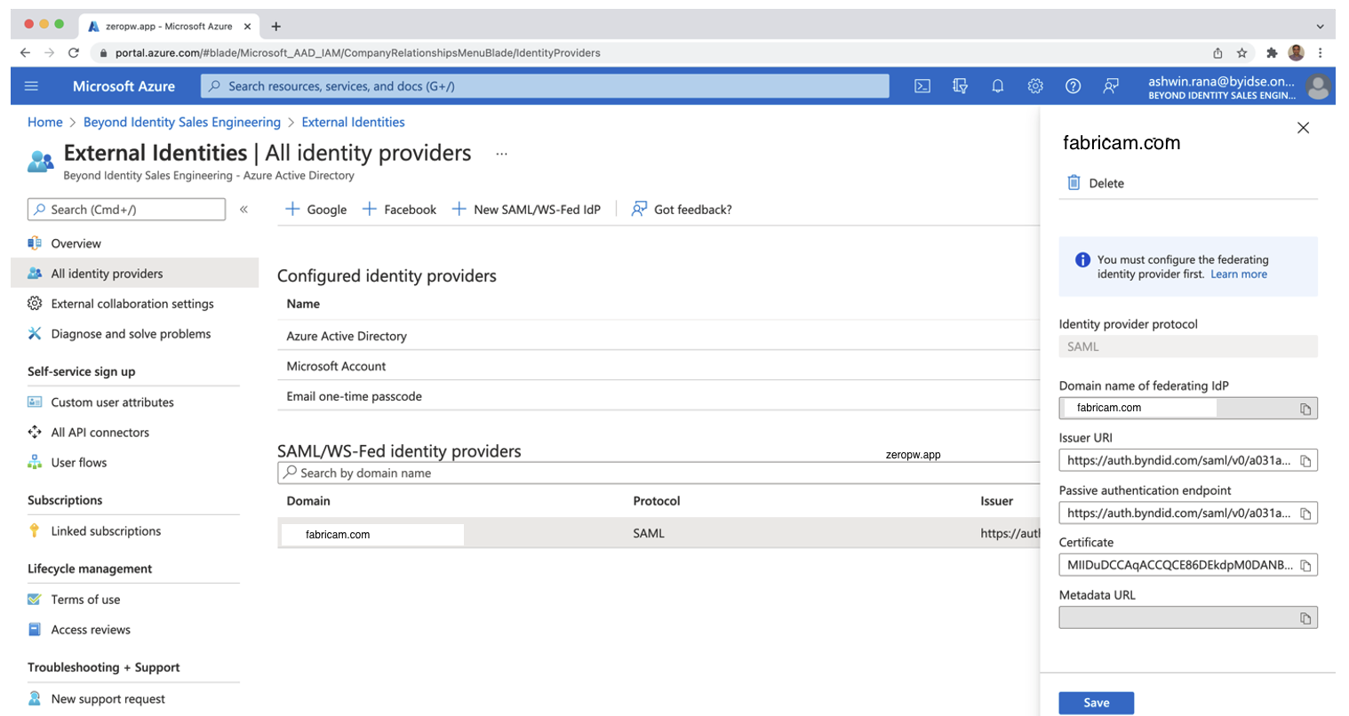This screenshot has width=1349, height=716.
Task: Copy the Passive authentication endpoint value
Action: point(1305,513)
